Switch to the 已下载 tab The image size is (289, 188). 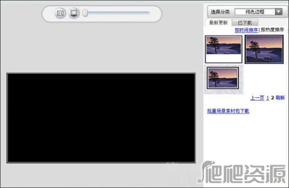[245, 23]
